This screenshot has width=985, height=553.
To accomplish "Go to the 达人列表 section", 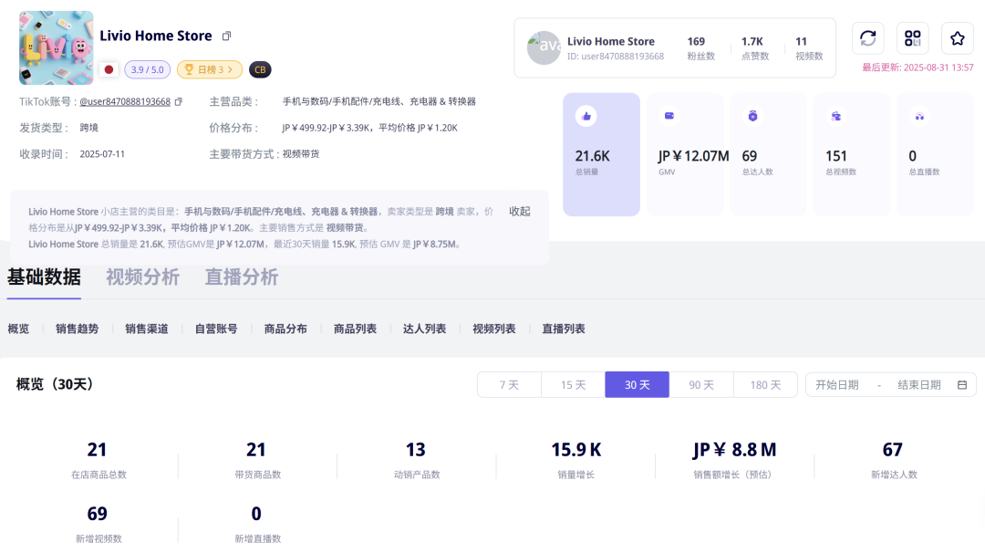I will [x=424, y=329].
